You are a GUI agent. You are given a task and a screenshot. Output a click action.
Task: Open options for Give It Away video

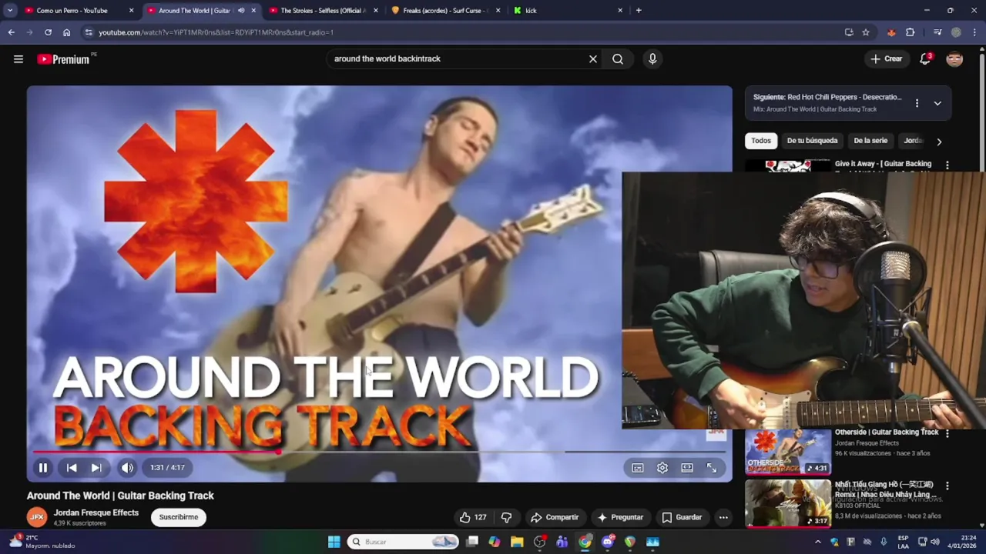point(947,165)
